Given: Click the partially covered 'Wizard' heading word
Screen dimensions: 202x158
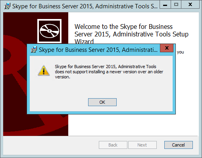Looking at the screenshot, I should tap(84, 41).
